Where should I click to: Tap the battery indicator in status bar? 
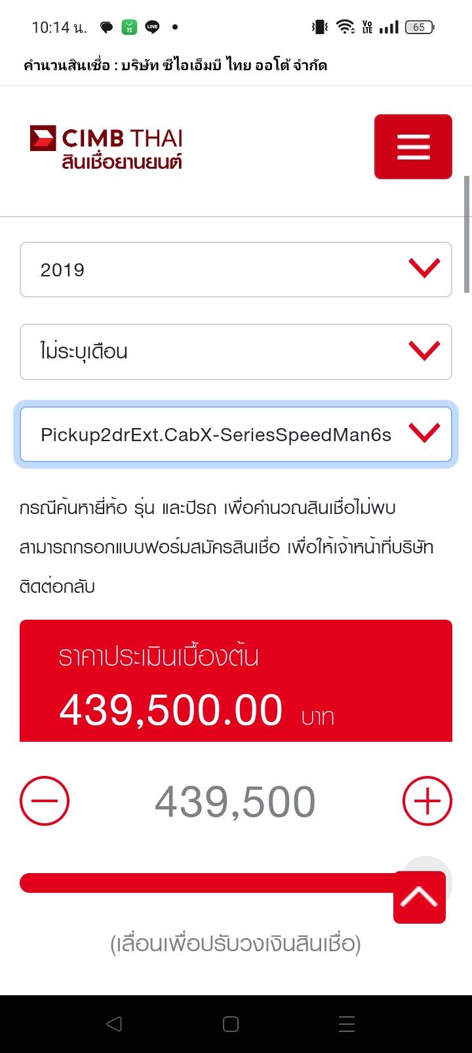[420, 27]
